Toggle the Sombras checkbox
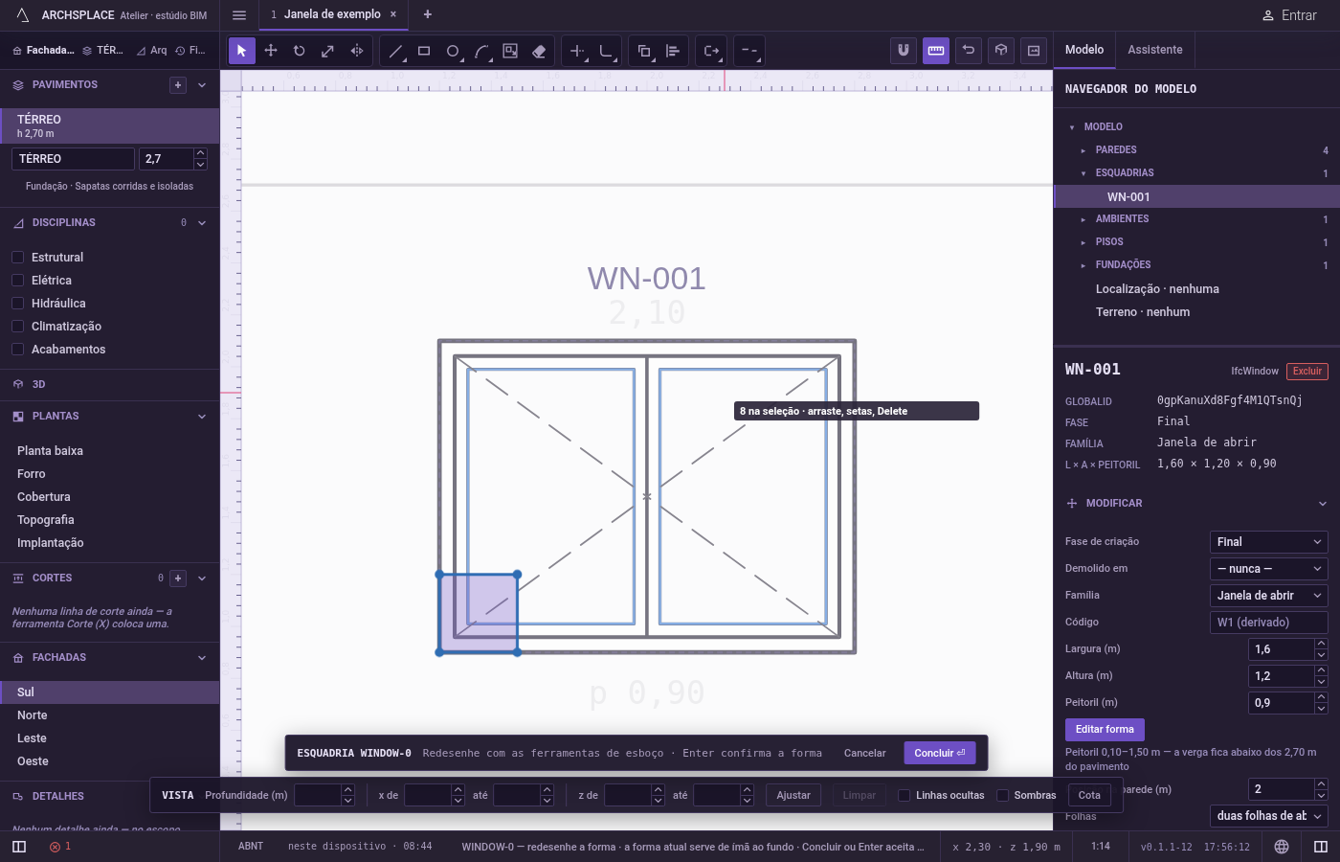1340x862 pixels. click(1002, 795)
